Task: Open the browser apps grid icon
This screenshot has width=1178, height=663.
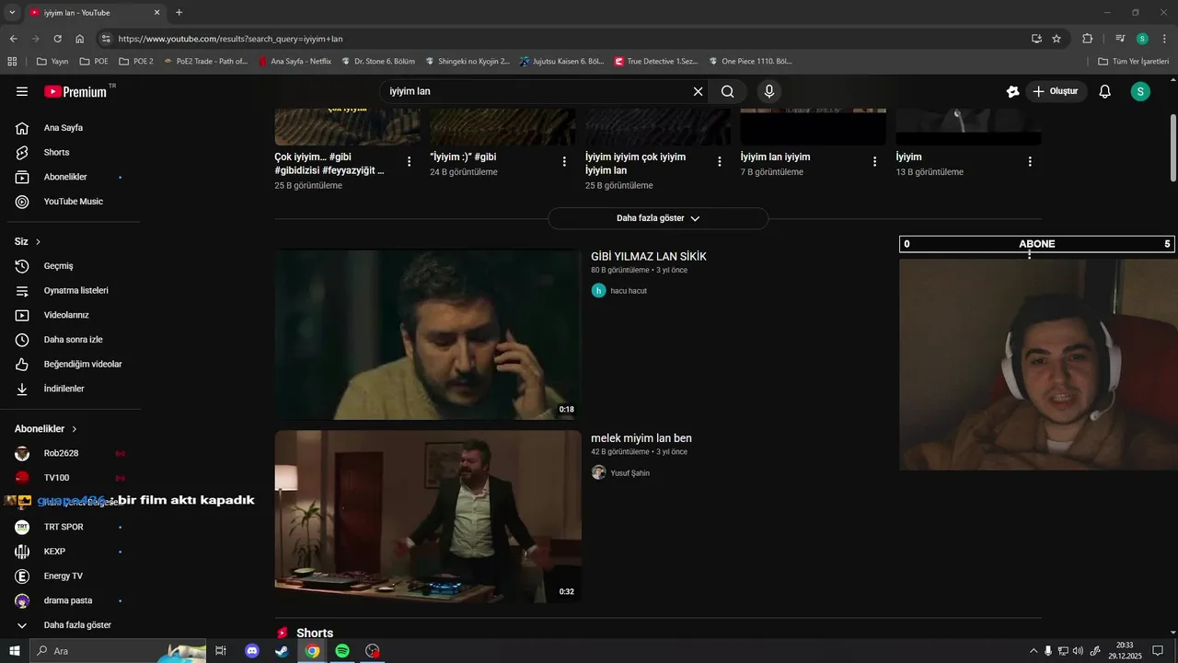Action: point(12,62)
